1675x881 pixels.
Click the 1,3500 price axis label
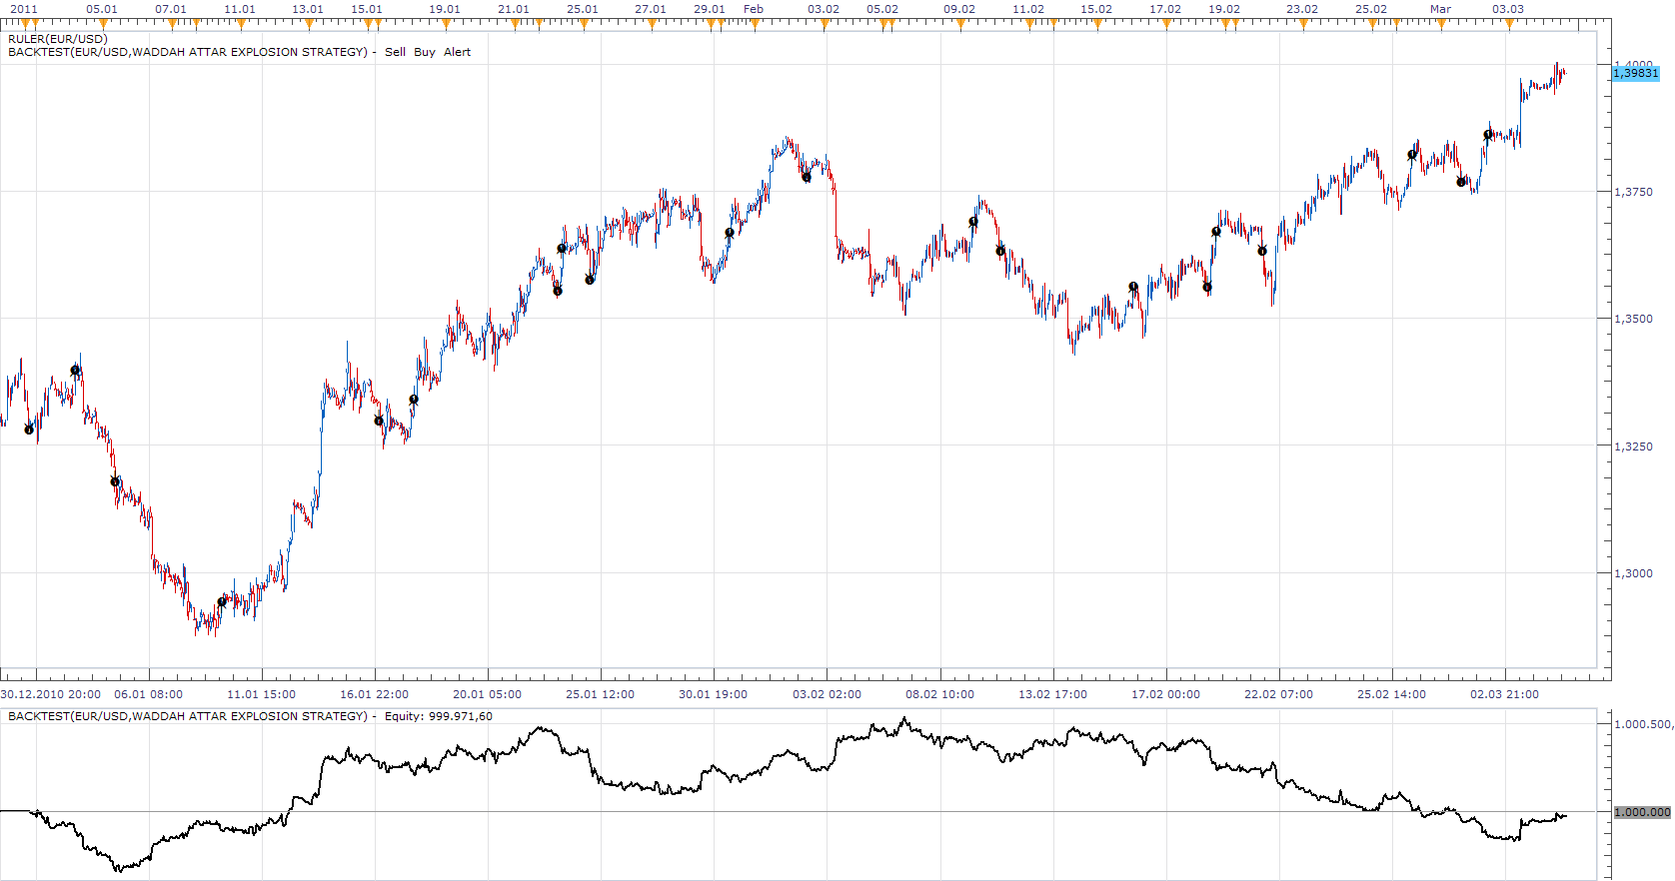coord(1634,319)
